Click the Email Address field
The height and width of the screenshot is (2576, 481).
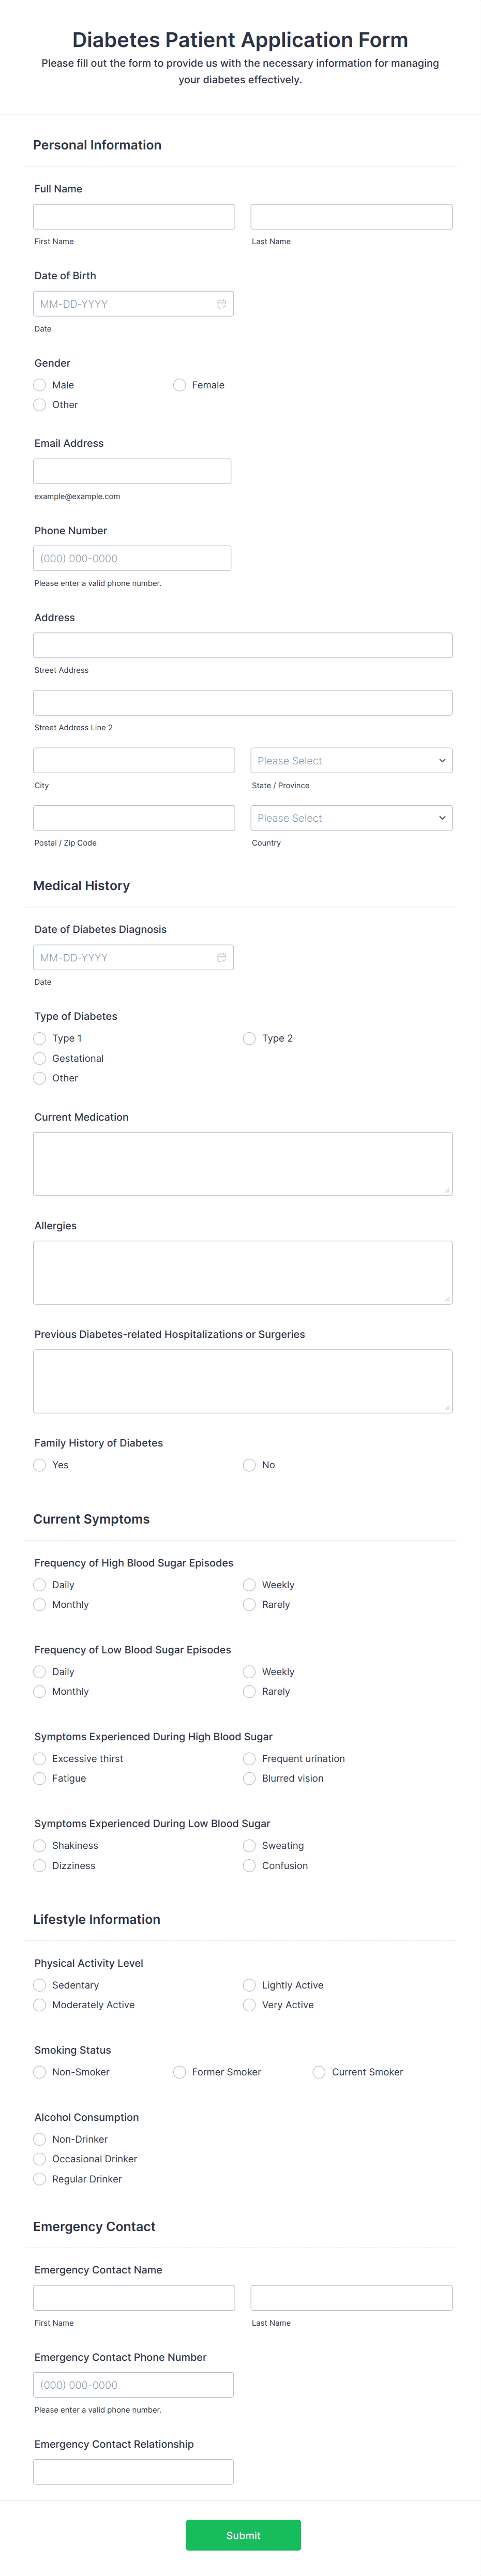[131, 470]
